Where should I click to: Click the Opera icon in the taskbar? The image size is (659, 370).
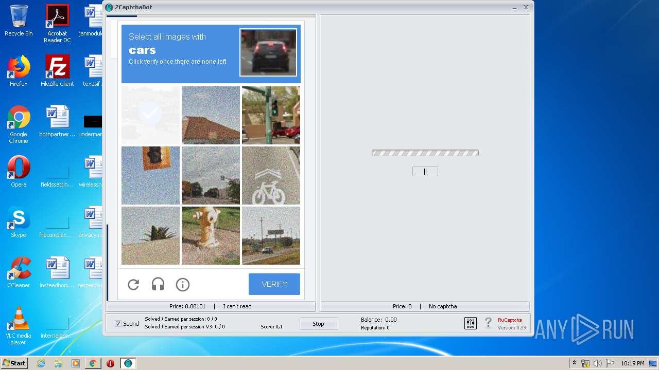pyautogui.click(x=110, y=363)
